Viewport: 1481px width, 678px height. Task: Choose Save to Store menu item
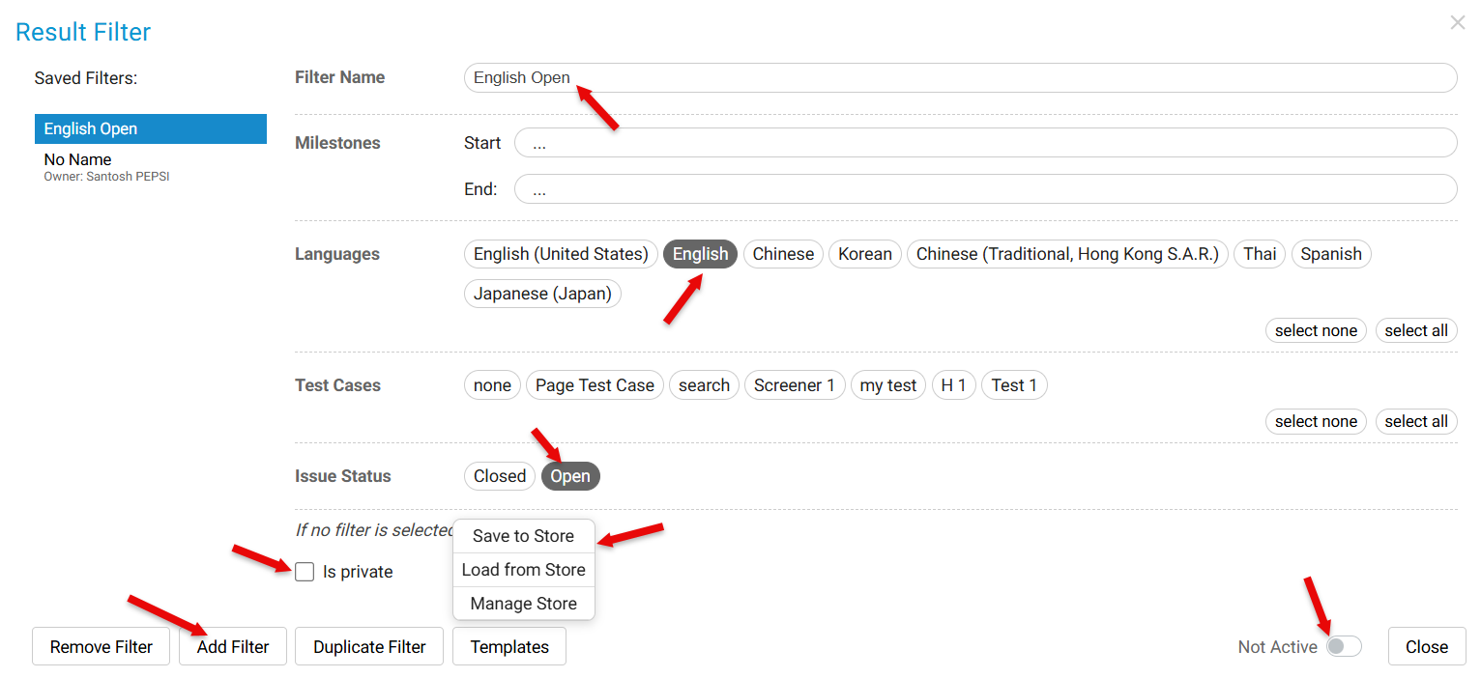point(523,536)
